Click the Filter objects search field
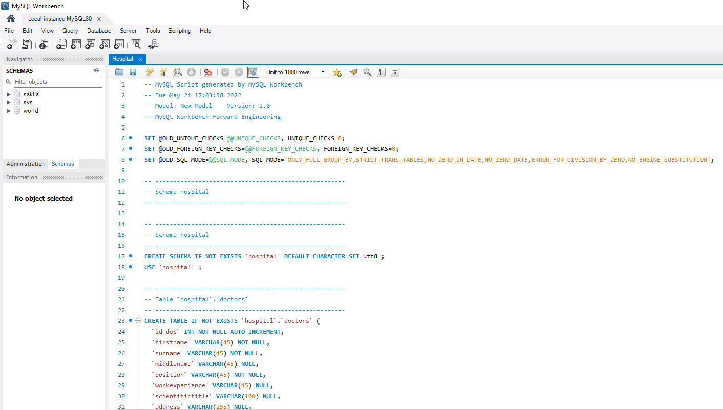The width and height of the screenshot is (723, 410). 58,82
